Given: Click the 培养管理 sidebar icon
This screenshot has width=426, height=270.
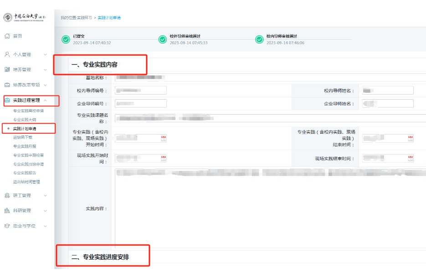Looking at the screenshot, I should click(x=7, y=70).
